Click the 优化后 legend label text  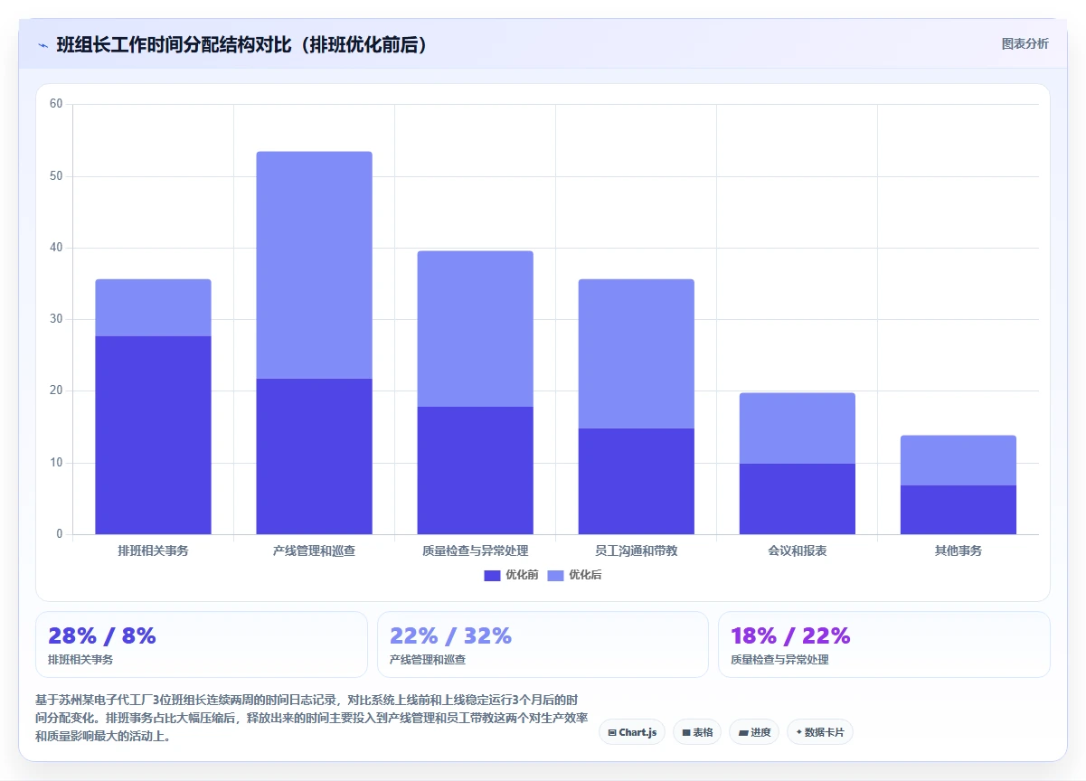(x=585, y=575)
